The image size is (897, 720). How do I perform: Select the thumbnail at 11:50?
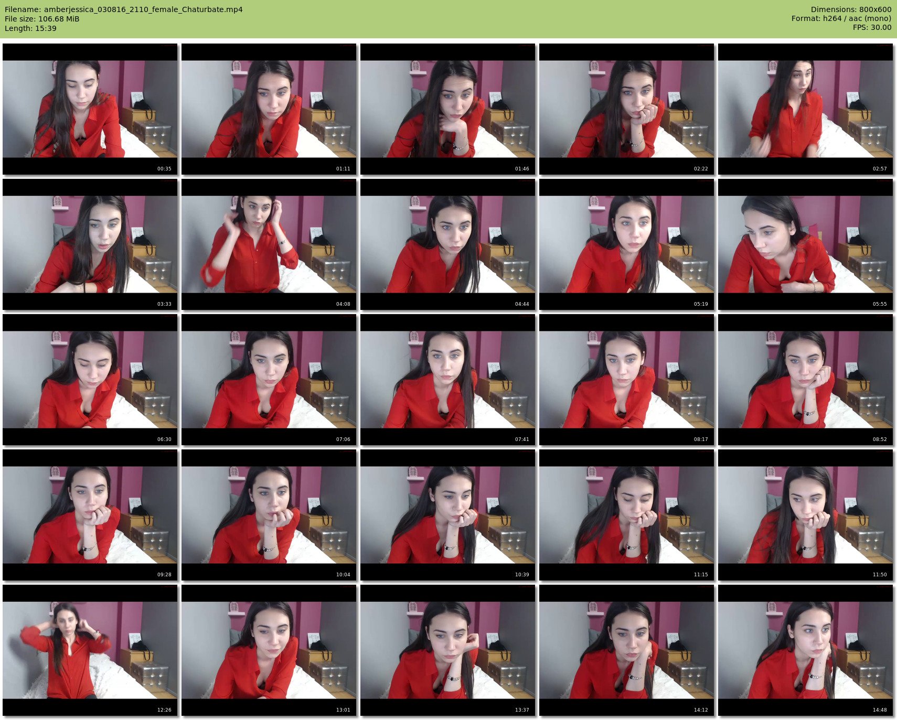click(806, 515)
